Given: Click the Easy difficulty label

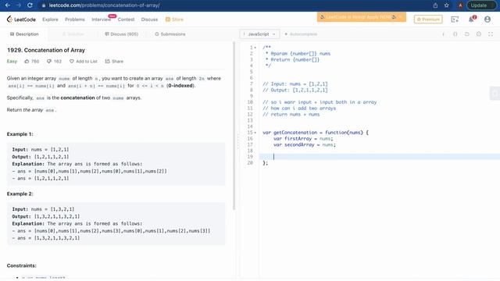Looking at the screenshot, I should coord(12,61).
